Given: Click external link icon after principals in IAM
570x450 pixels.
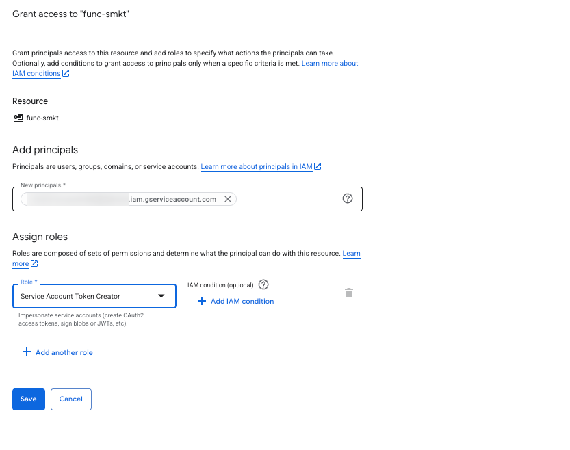Looking at the screenshot, I should (x=318, y=166).
